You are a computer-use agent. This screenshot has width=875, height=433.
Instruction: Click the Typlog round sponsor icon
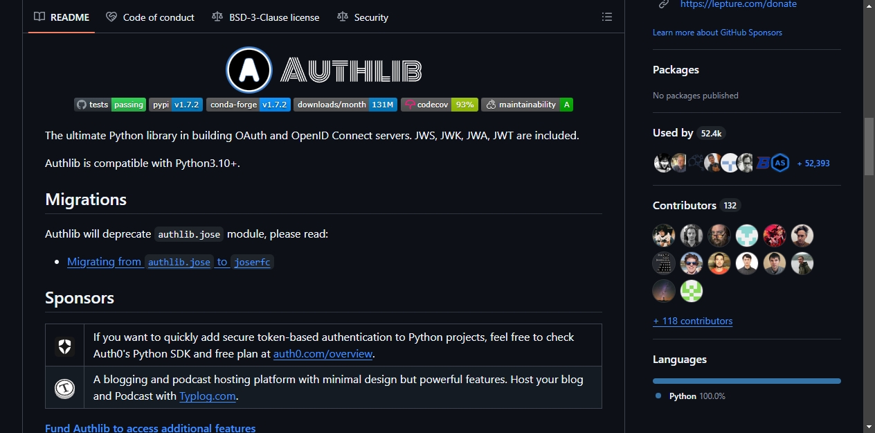coord(64,389)
